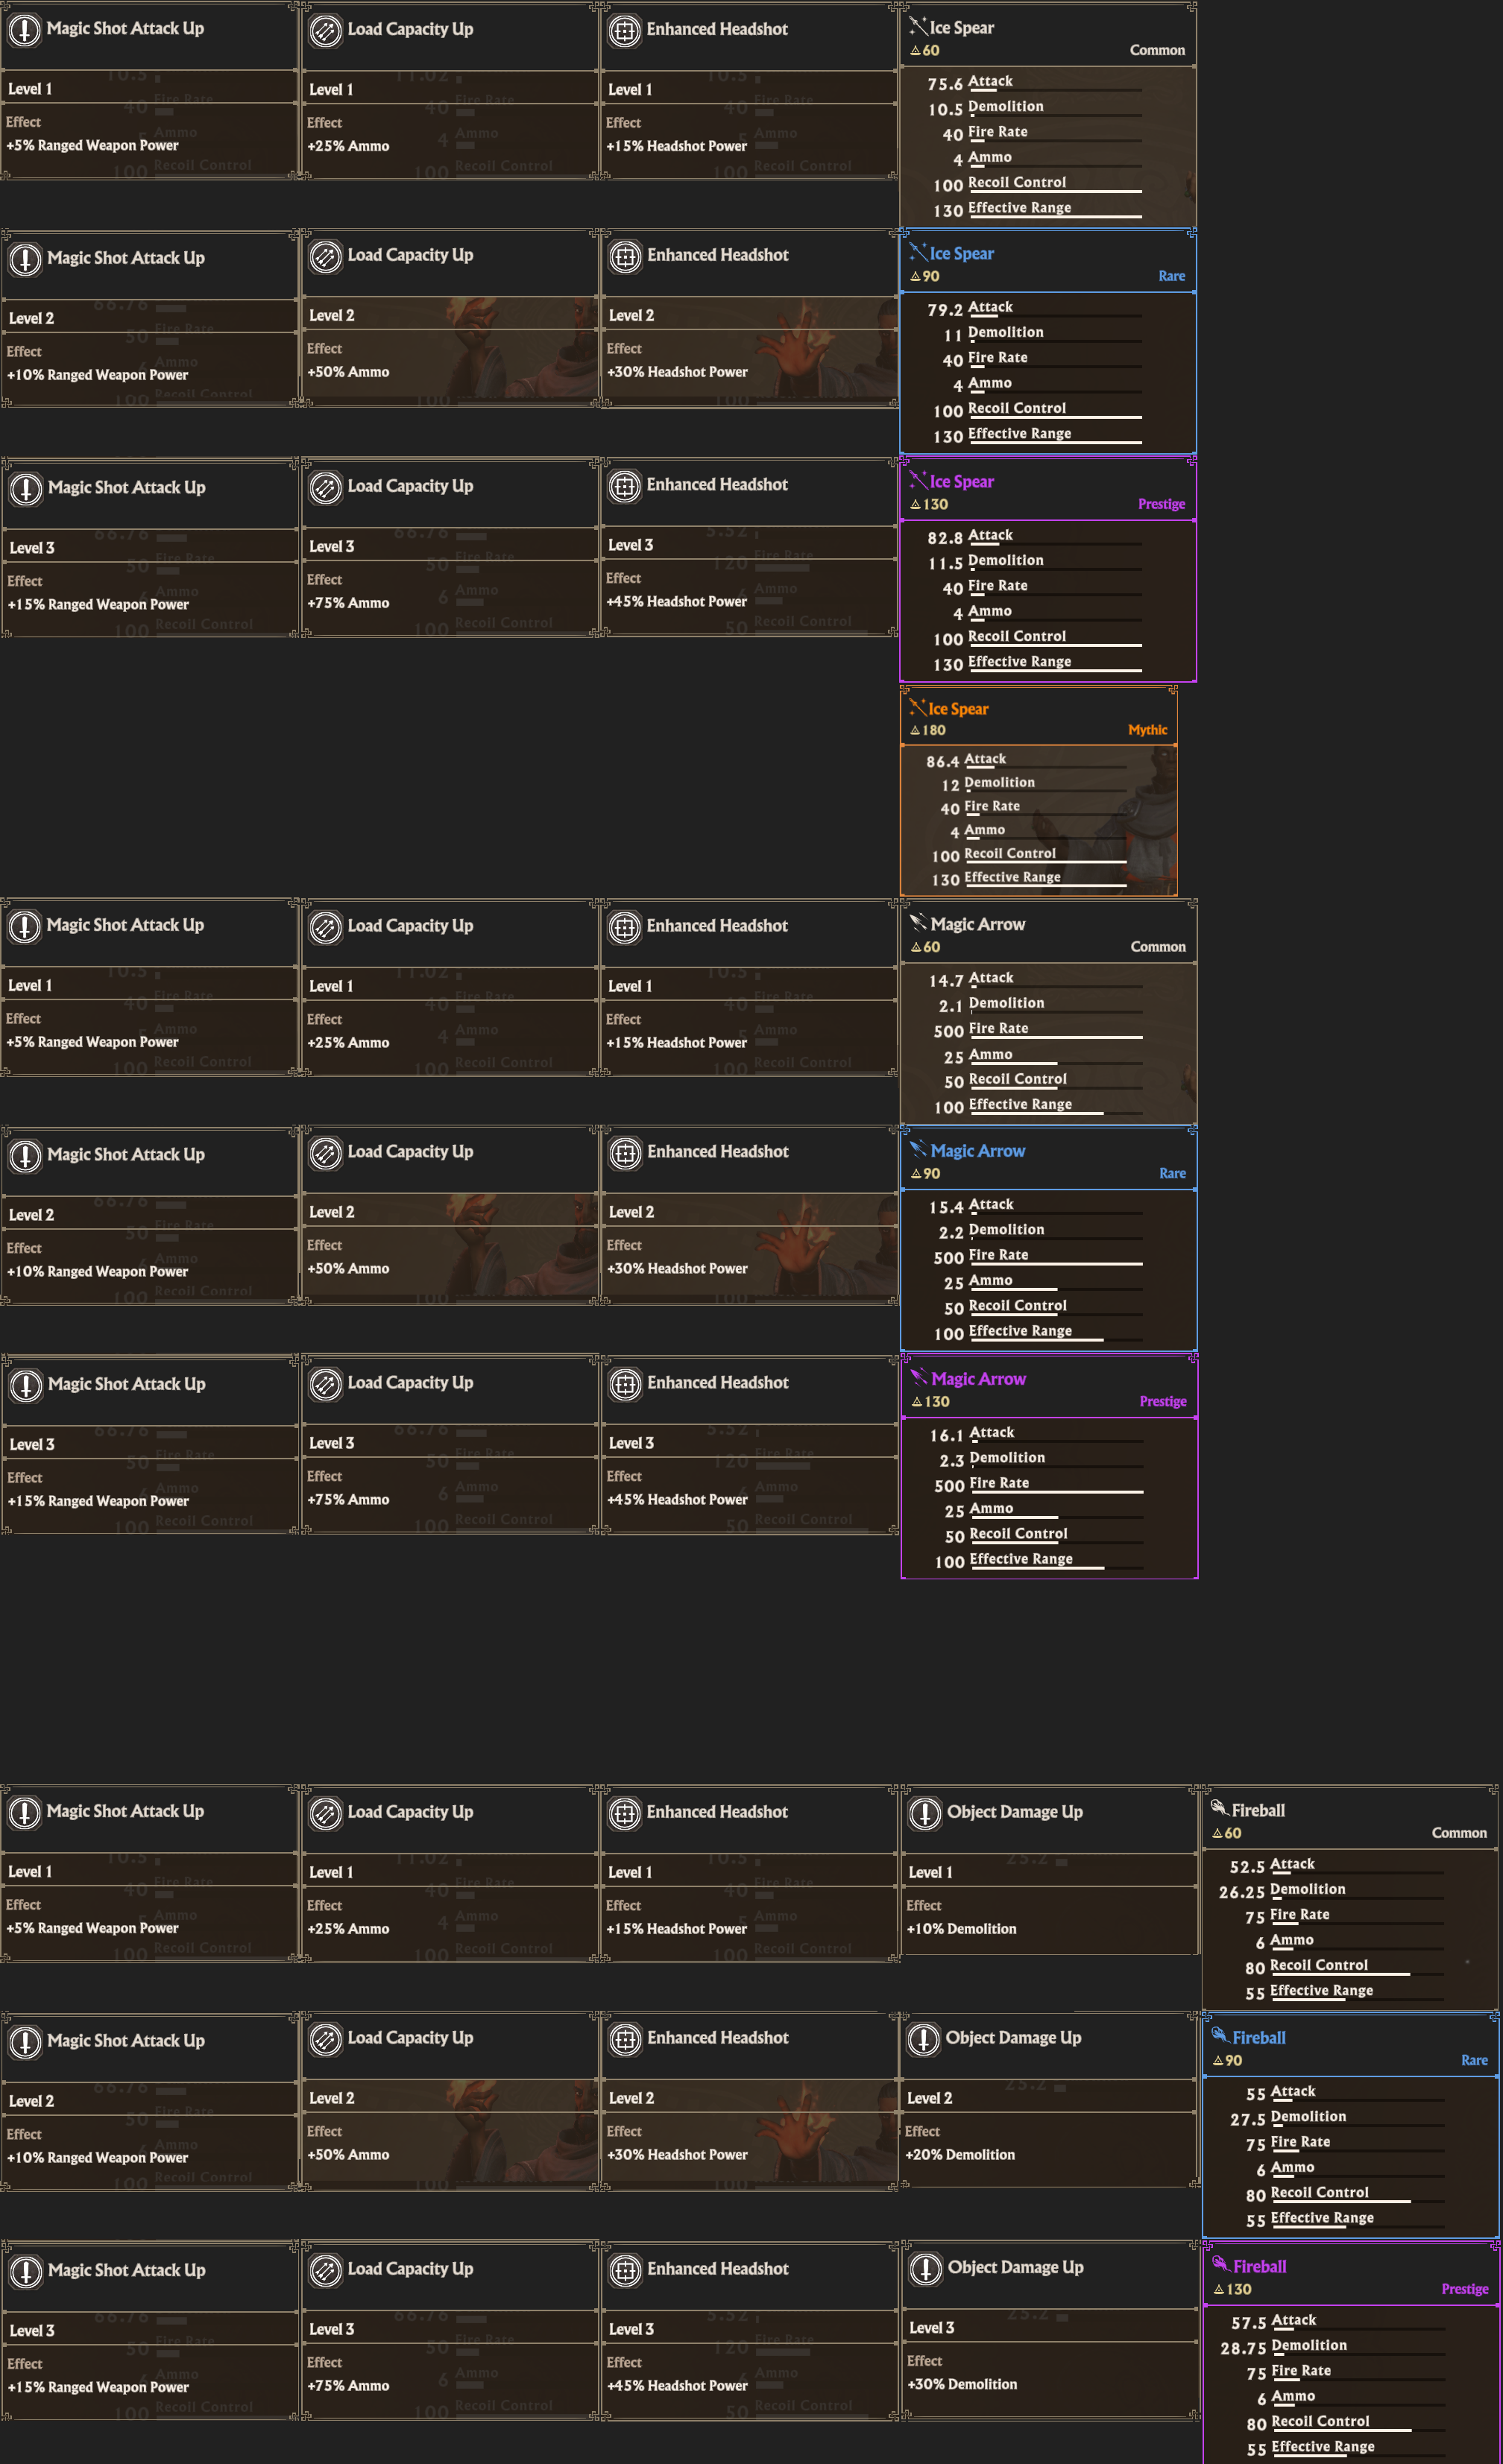Click the Fireball icon on Common card

coord(1219,1808)
